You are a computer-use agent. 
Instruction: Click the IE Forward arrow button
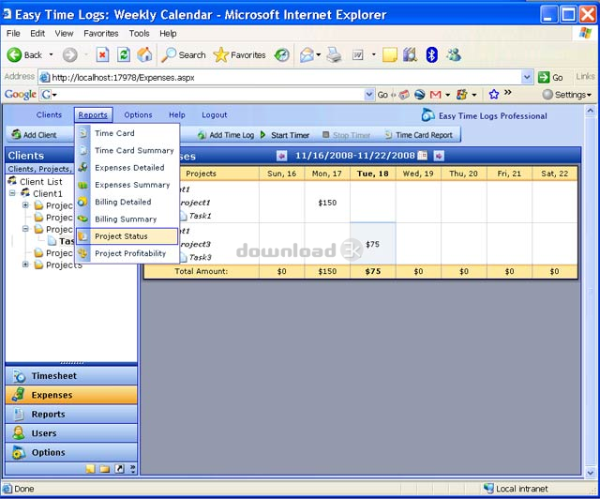pos(69,55)
